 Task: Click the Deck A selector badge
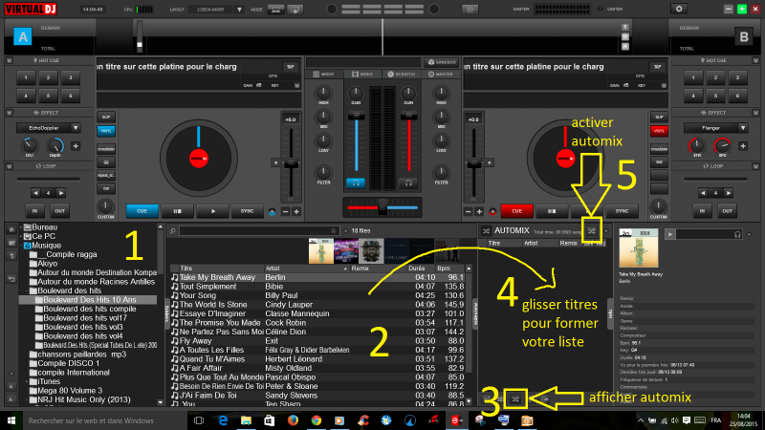point(22,36)
